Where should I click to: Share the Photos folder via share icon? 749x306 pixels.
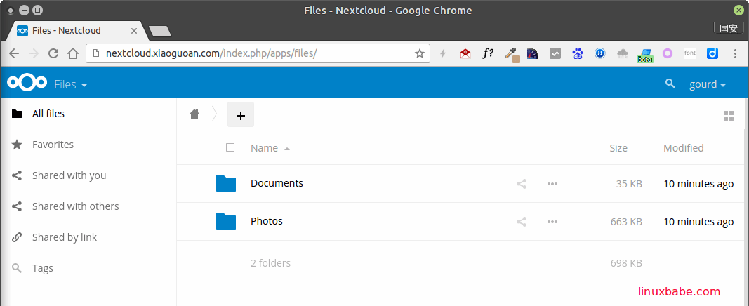522,222
